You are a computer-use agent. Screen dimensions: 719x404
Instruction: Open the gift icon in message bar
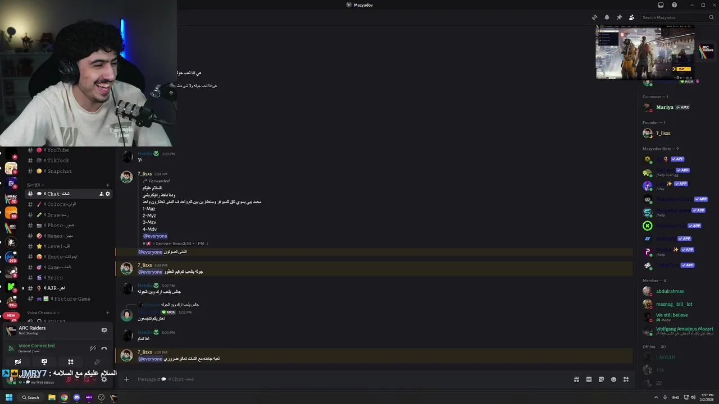click(x=576, y=379)
